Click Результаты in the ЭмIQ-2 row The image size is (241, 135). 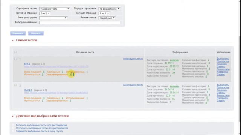click(x=223, y=95)
